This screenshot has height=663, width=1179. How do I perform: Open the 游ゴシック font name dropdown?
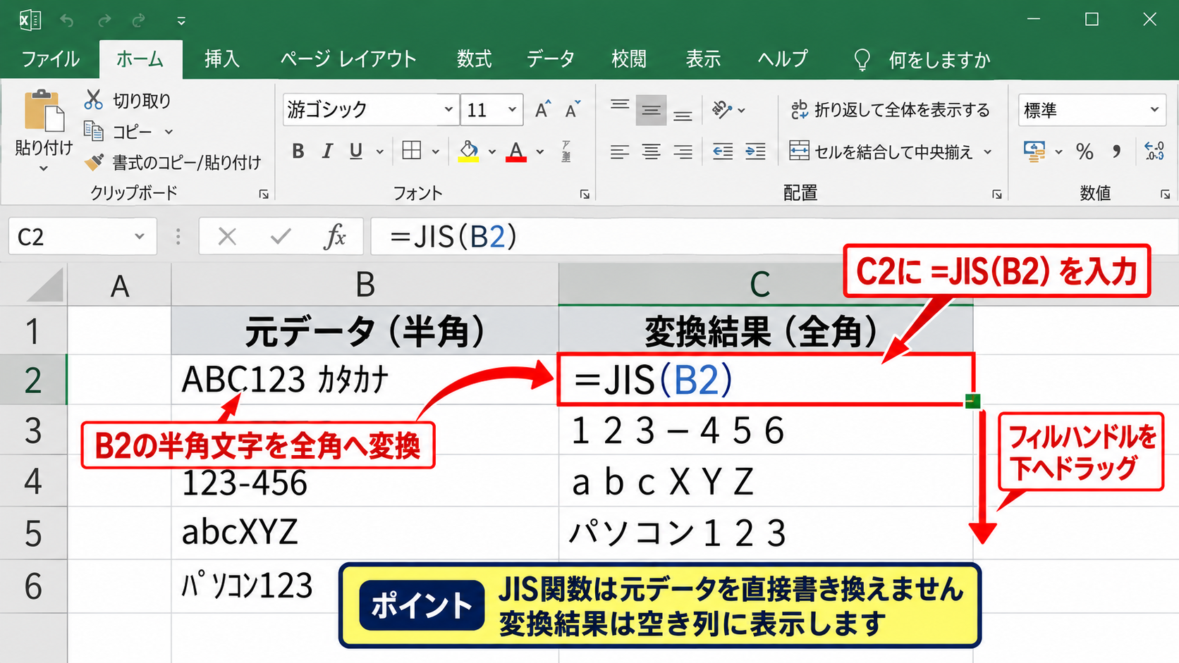(448, 110)
